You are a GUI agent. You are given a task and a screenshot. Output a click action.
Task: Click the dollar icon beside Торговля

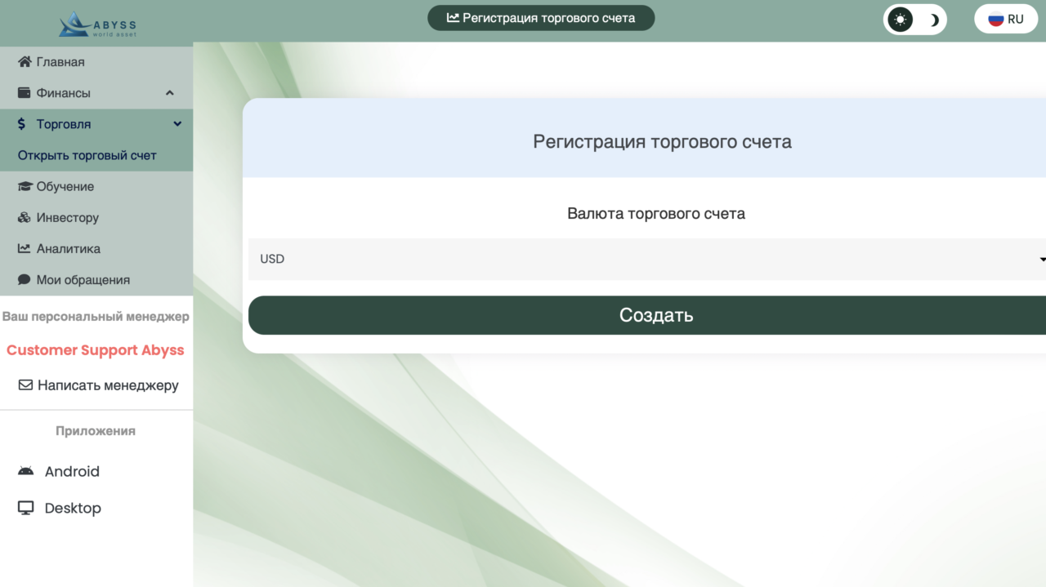(22, 124)
